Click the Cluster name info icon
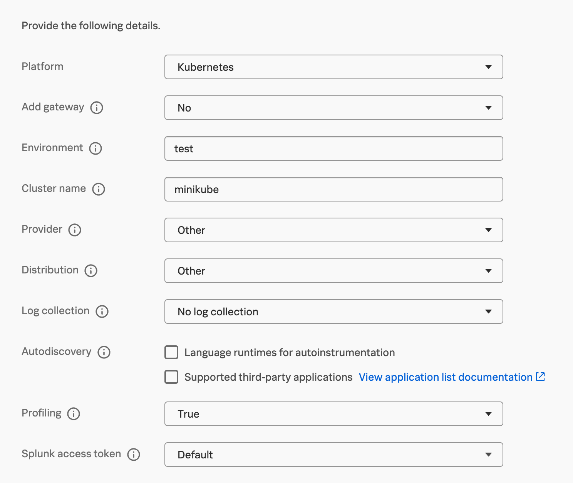The image size is (573, 483). coord(99,189)
